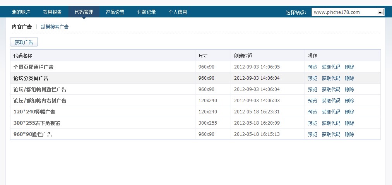Click the www.pinche178.com site field
This screenshot has width=392, height=185.
(344, 12)
